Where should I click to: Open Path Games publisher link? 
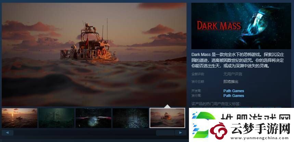coord(234,96)
